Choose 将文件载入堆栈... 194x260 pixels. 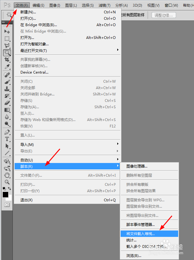coord(149,234)
